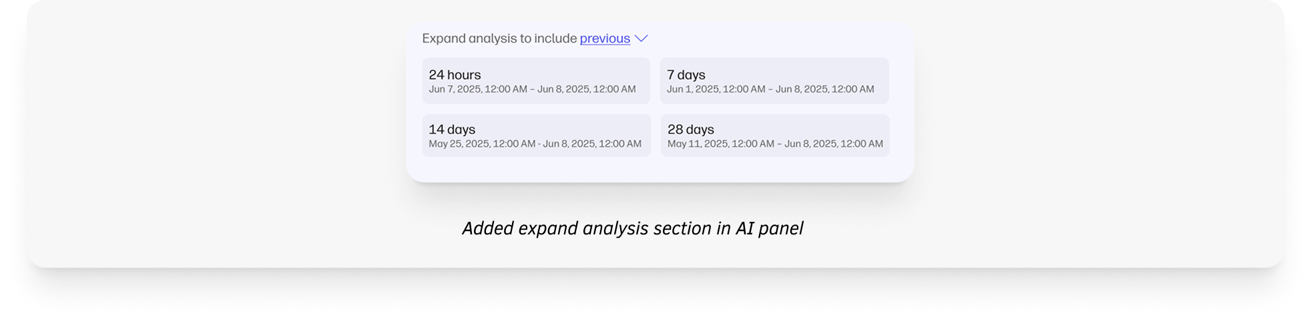The height and width of the screenshot is (321, 1311).
Task: Choose the 14 days range
Action: pos(536,135)
